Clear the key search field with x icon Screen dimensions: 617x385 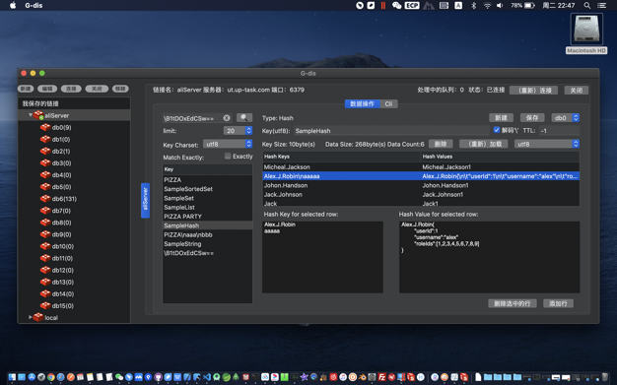pyautogui.click(x=227, y=118)
